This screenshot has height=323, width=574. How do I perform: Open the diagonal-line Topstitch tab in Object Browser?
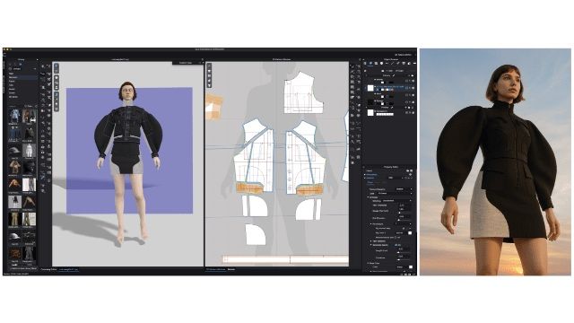click(x=393, y=64)
